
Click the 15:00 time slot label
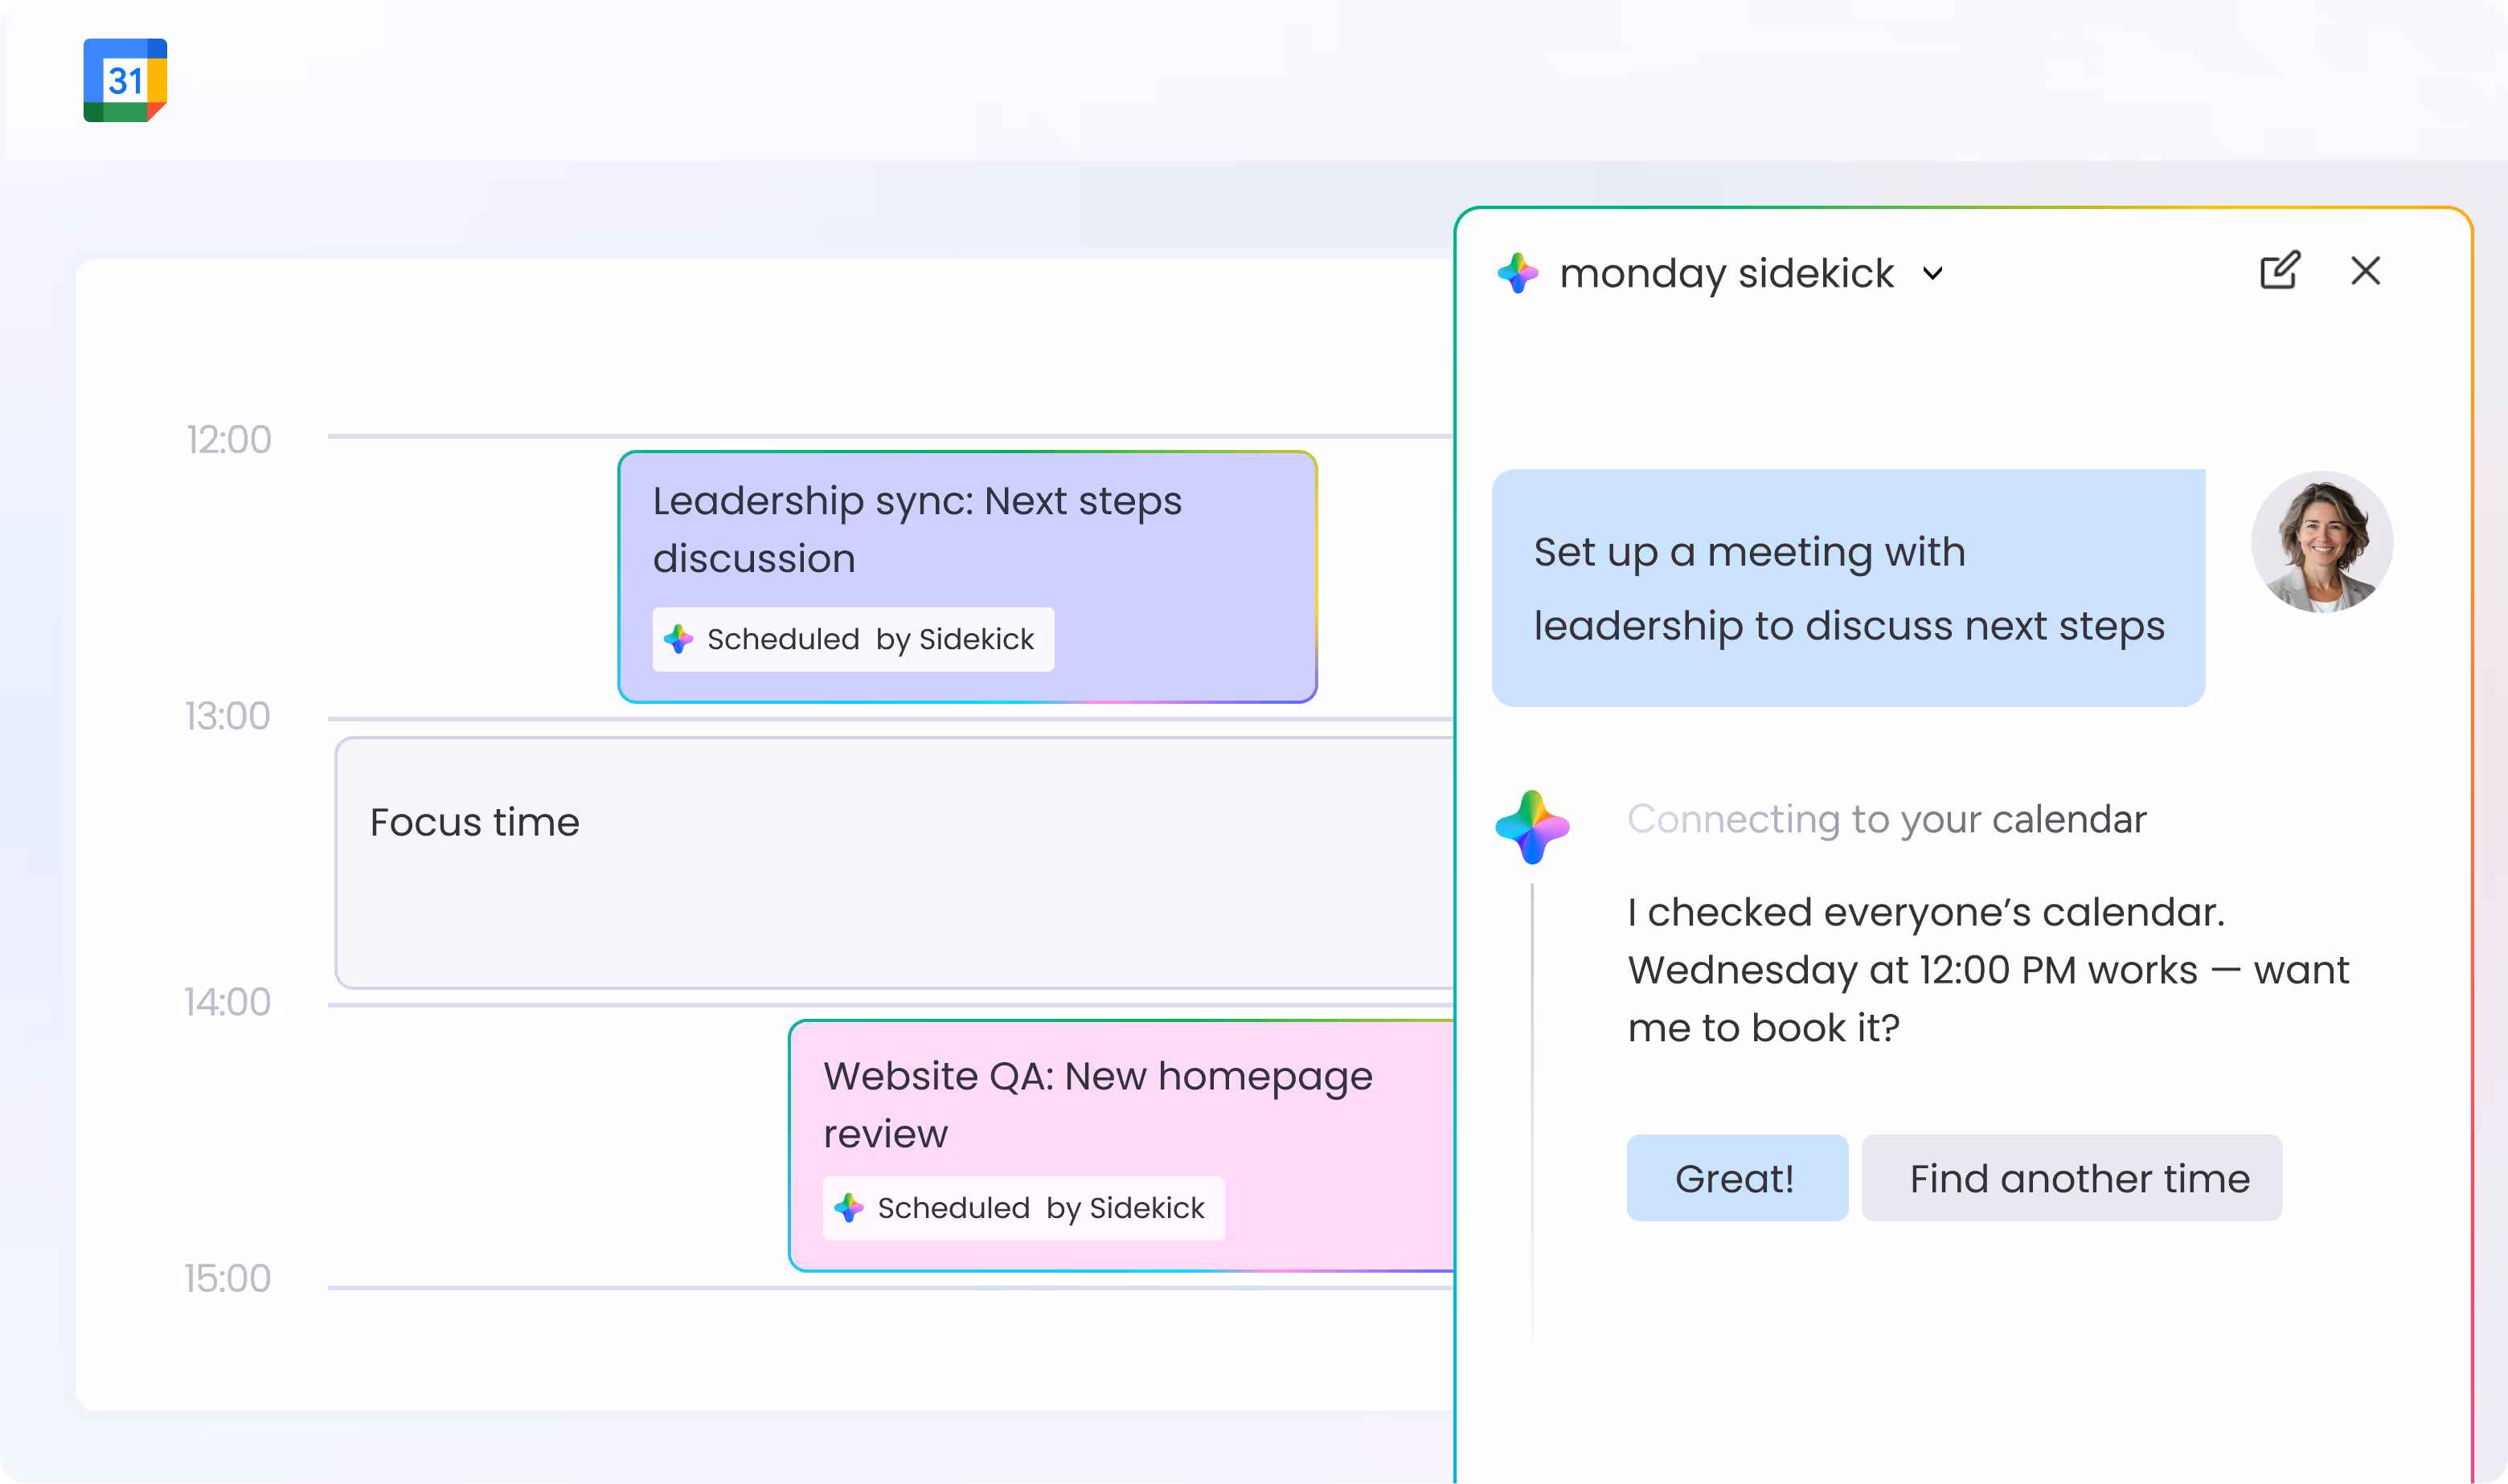(x=227, y=1278)
